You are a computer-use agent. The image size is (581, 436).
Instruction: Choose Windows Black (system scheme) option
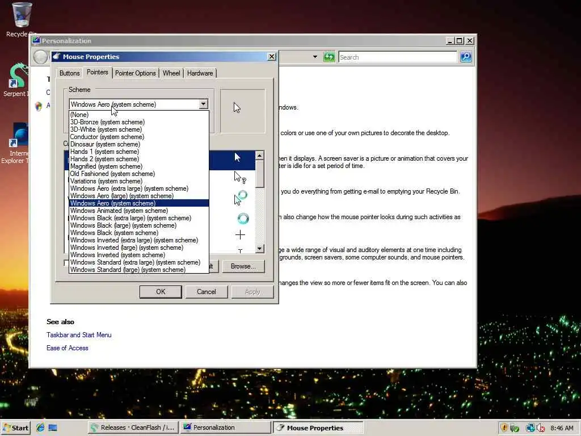[139, 233]
